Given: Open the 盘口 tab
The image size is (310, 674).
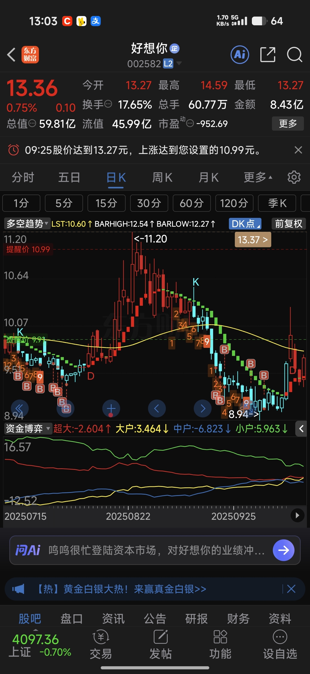Looking at the screenshot, I should [71, 619].
